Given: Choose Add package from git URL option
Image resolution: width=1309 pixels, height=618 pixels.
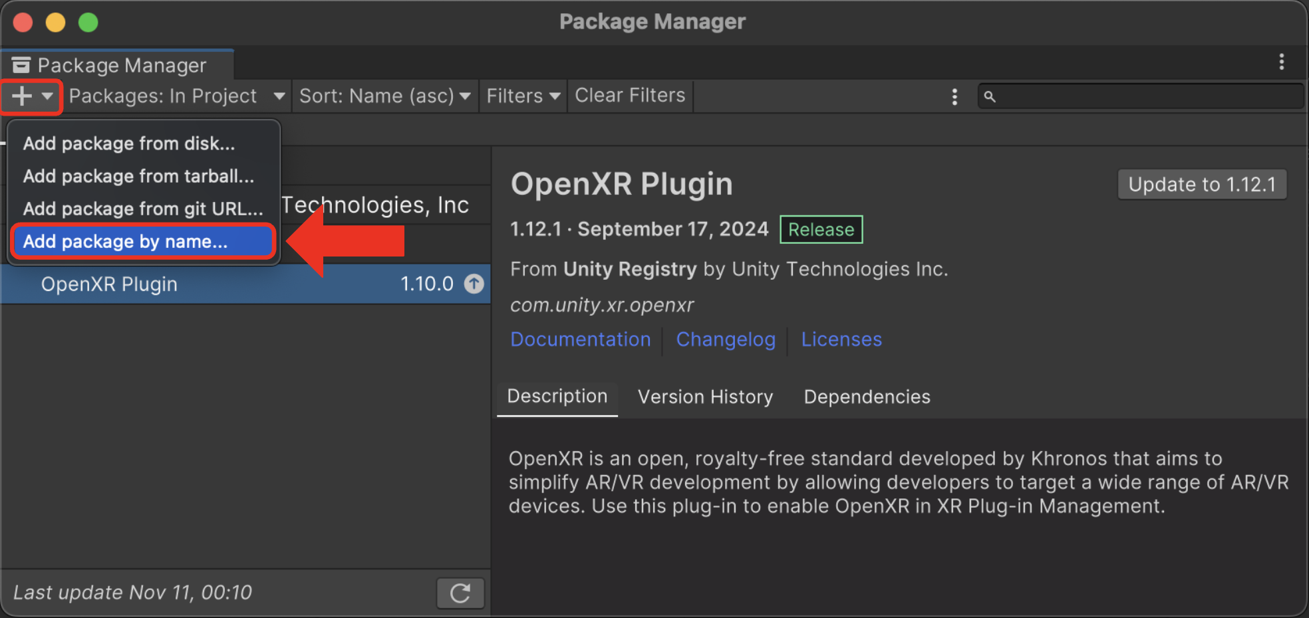Looking at the screenshot, I should coord(143,209).
